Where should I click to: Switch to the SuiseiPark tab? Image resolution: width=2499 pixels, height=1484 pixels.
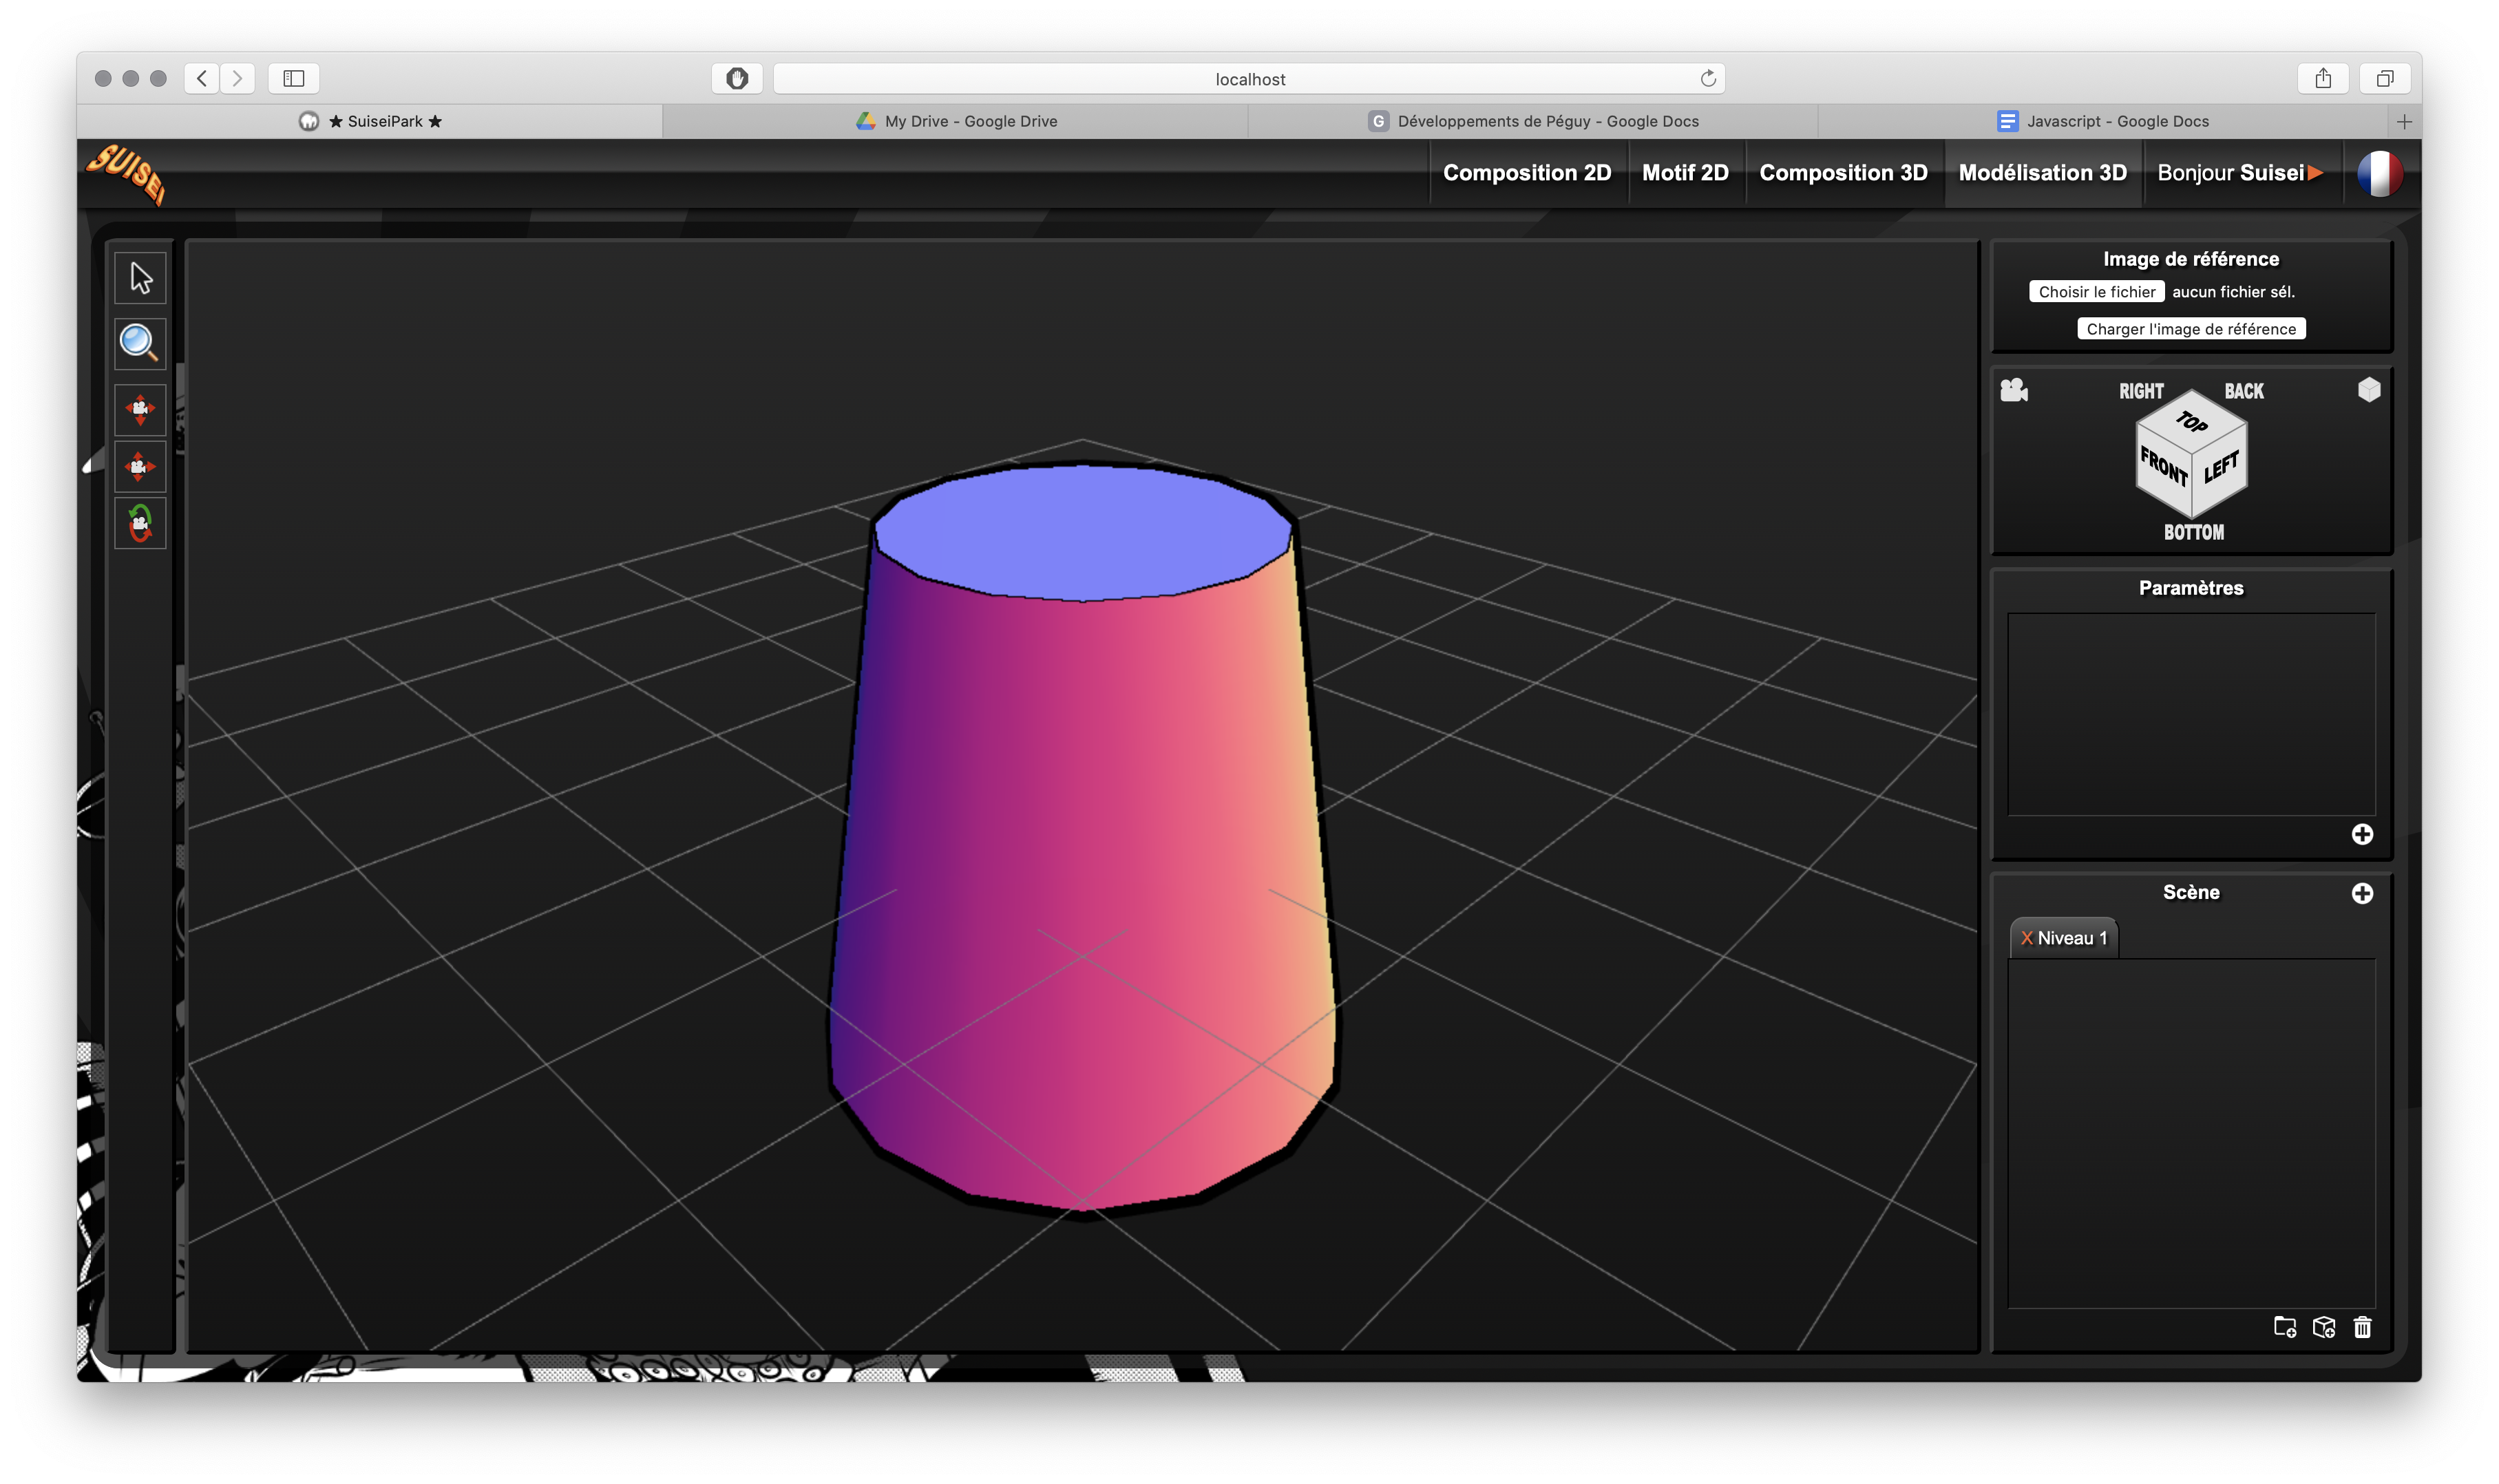[x=370, y=121]
